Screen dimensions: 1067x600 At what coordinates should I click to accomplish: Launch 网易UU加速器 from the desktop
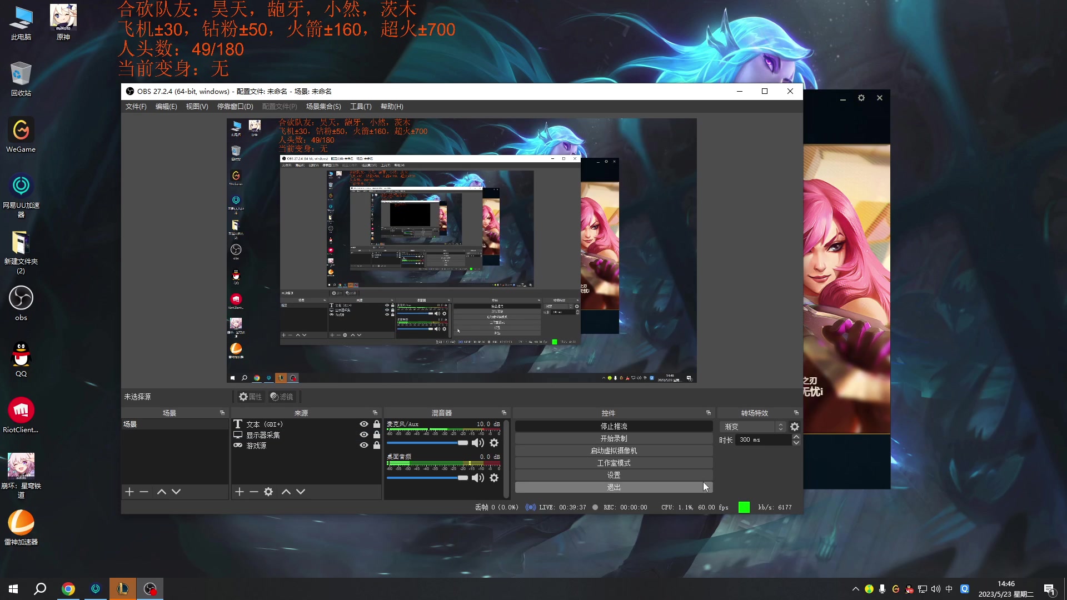coord(21,196)
